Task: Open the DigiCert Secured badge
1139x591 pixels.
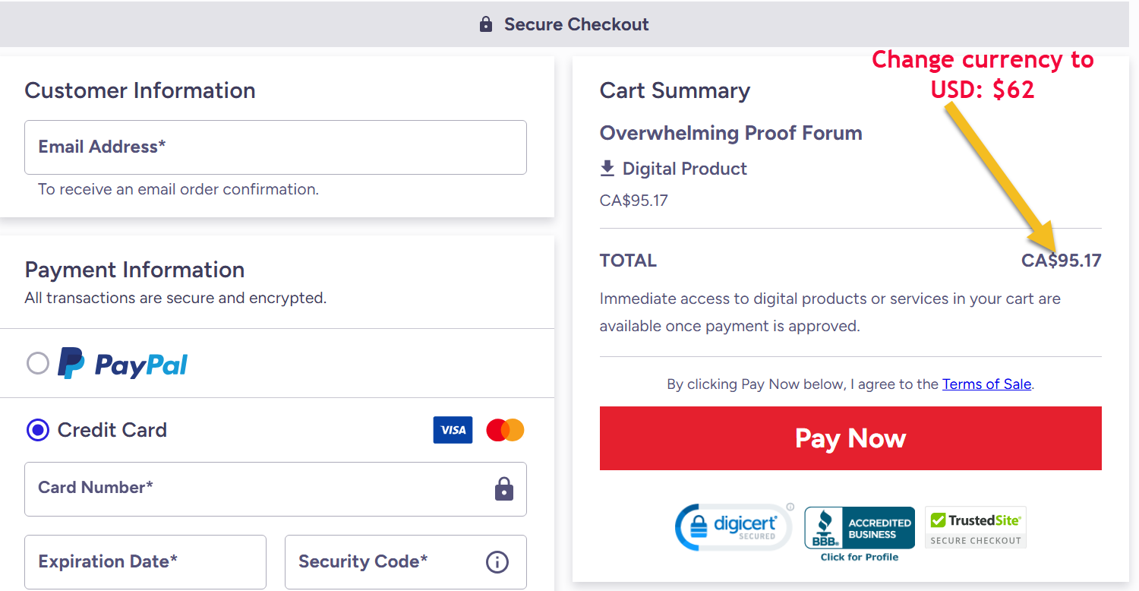Action: pos(731,526)
